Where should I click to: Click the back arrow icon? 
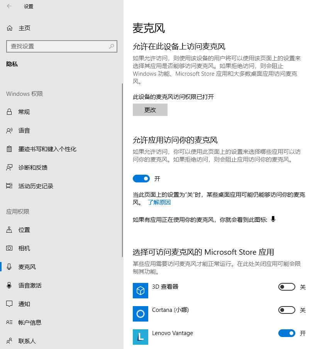pos(9,6)
